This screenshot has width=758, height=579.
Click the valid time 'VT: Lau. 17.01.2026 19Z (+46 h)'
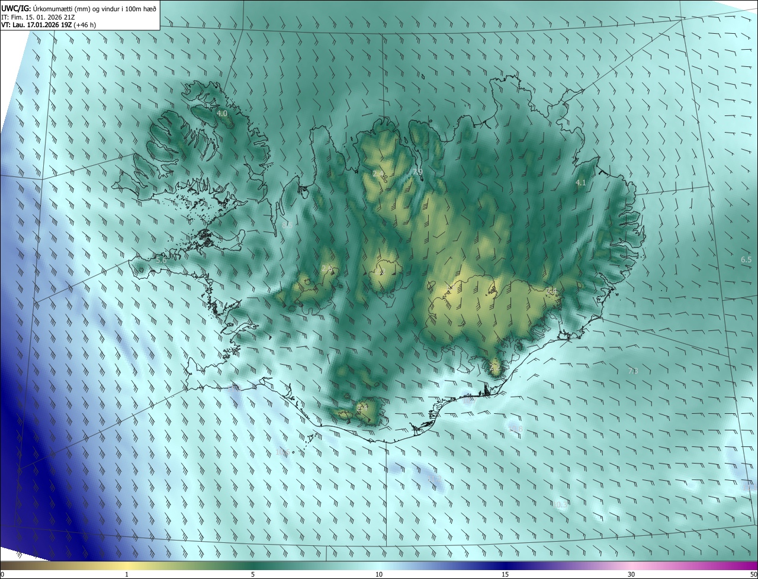click(x=49, y=25)
